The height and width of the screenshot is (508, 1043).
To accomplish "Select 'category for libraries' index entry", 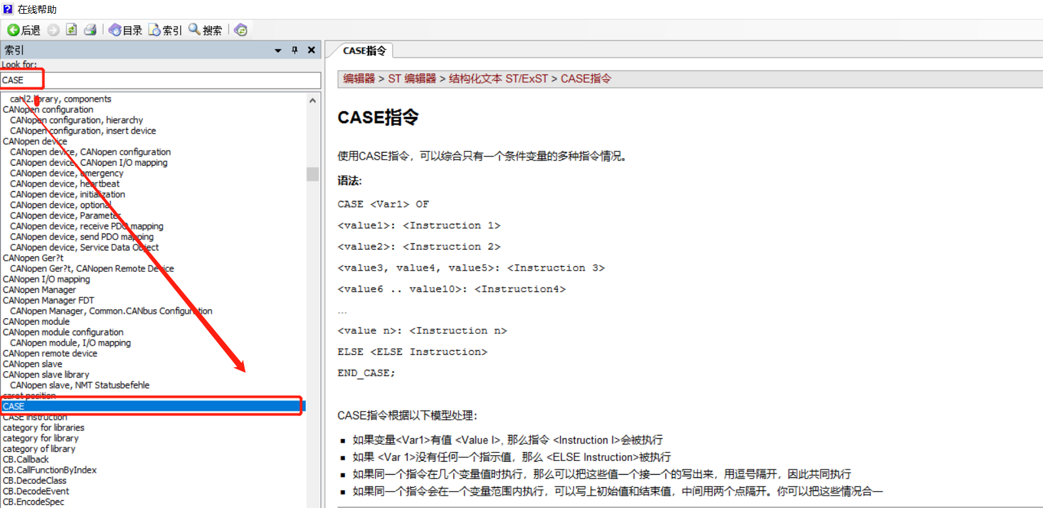I will point(44,428).
